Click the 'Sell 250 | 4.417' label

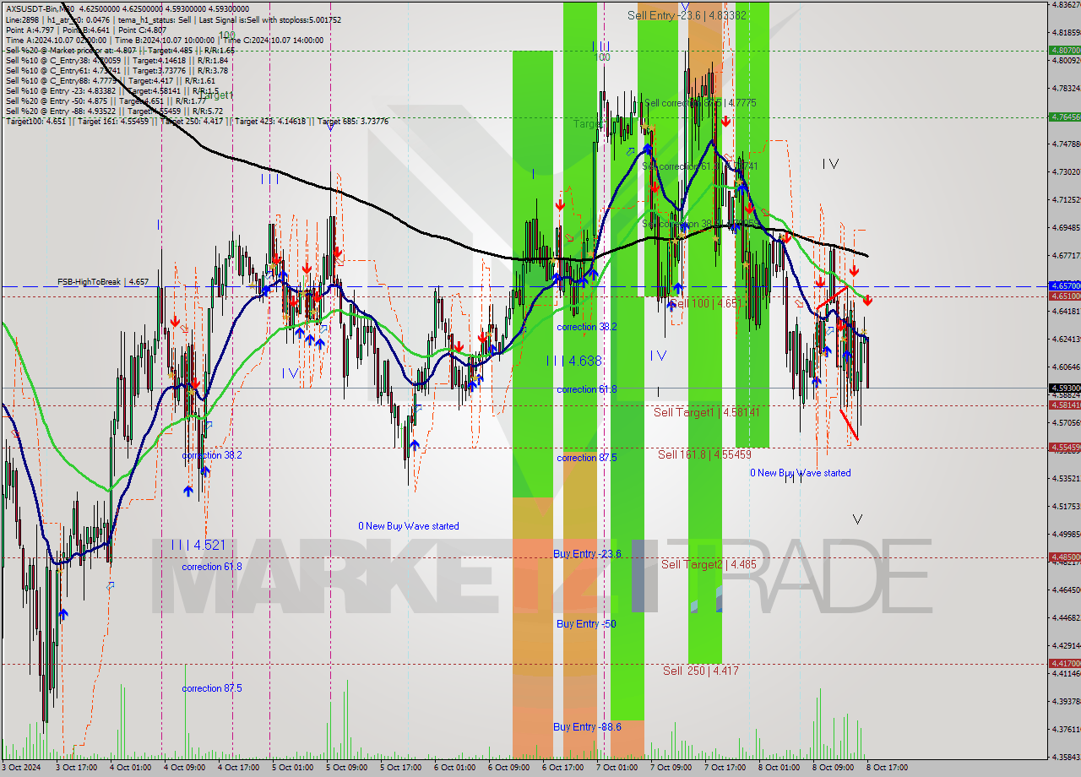pos(700,671)
